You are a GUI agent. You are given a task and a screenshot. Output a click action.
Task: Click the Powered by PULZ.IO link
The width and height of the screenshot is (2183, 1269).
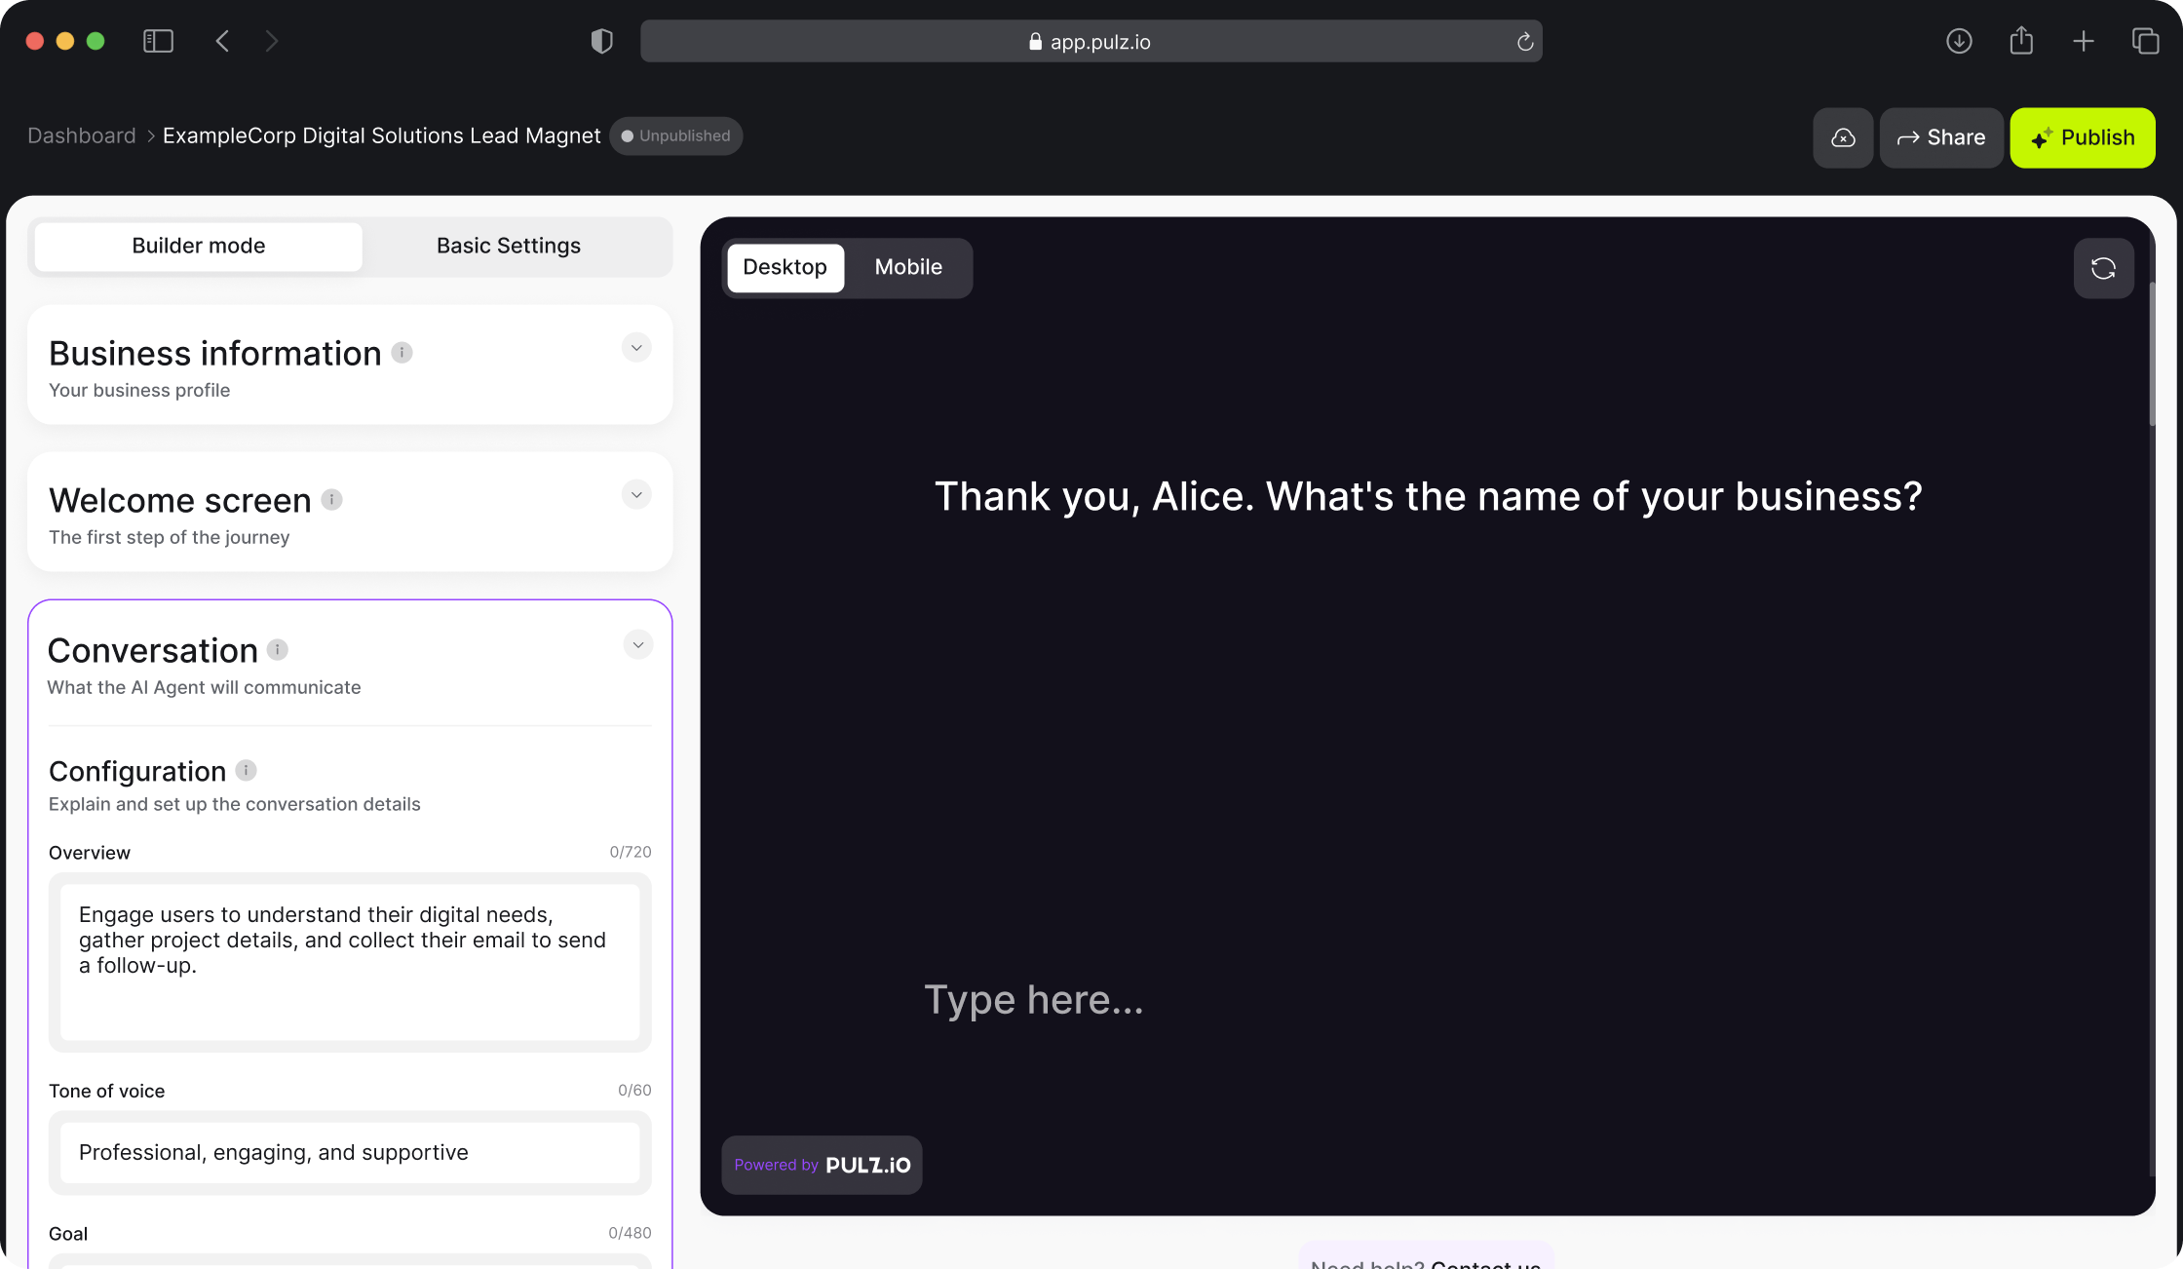point(823,1165)
